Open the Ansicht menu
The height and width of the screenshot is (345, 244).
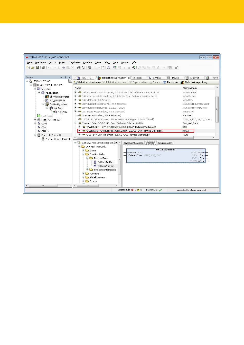[52, 62]
